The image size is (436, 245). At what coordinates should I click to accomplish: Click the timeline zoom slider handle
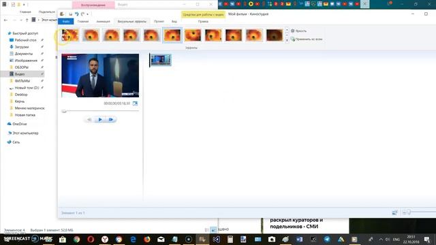coord(409,212)
